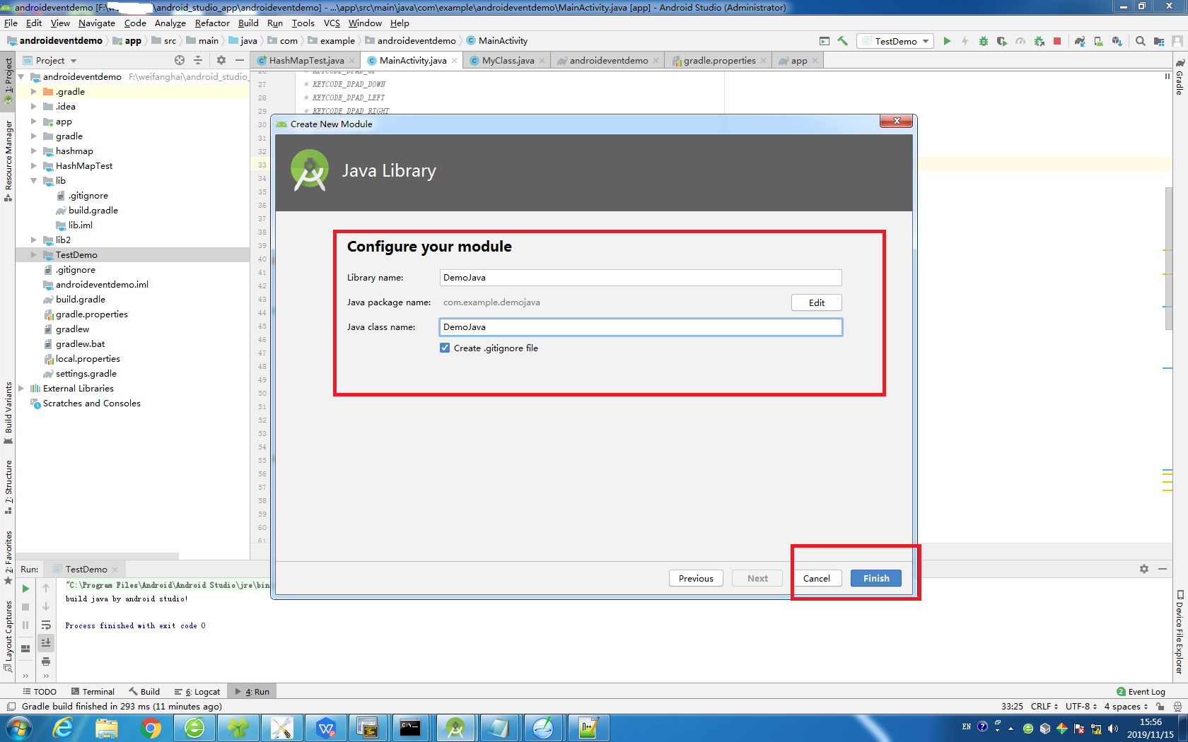Open Build Variants side panel
This screenshot has width=1188, height=742.
tap(8, 413)
